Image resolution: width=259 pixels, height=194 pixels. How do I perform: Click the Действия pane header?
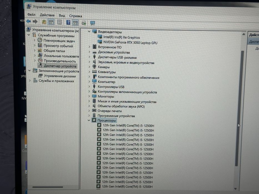tap(253, 35)
